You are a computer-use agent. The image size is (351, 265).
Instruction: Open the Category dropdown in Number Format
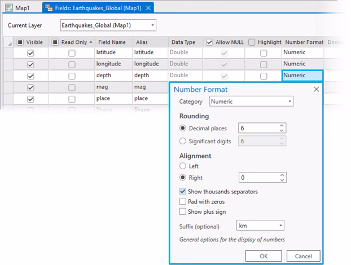point(251,101)
